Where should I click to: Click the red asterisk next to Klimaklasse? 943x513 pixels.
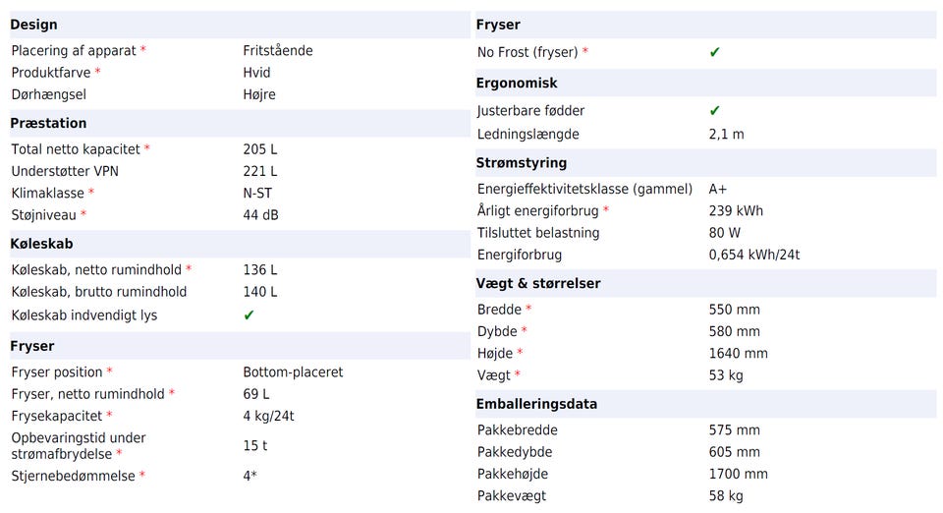[x=91, y=193]
